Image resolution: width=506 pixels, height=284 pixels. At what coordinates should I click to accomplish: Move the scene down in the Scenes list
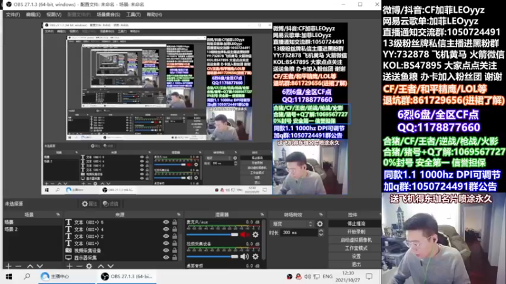pos(40,266)
